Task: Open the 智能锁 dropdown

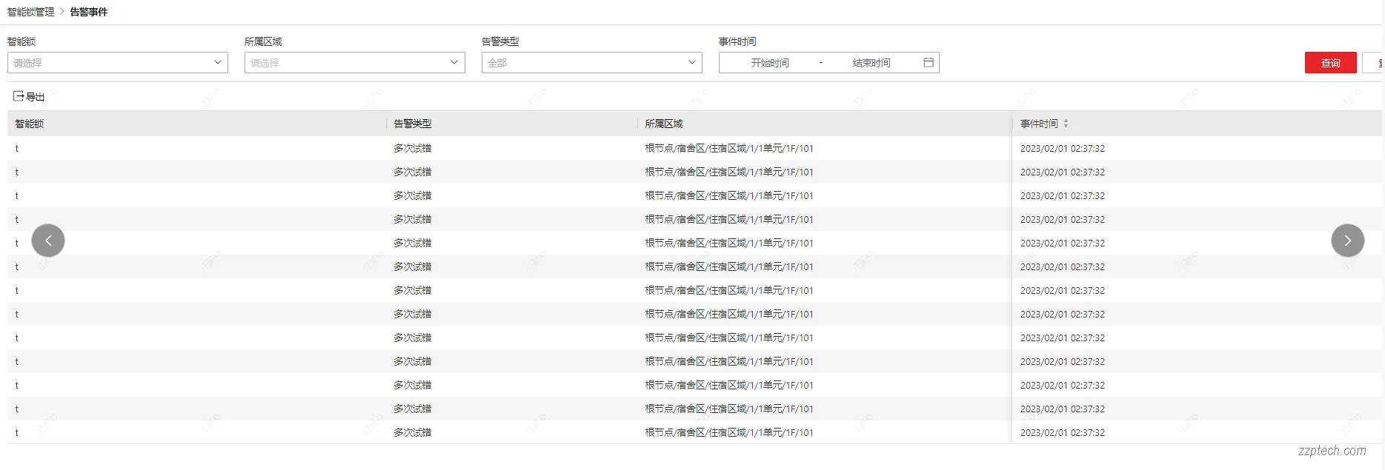Action: coord(118,63)
